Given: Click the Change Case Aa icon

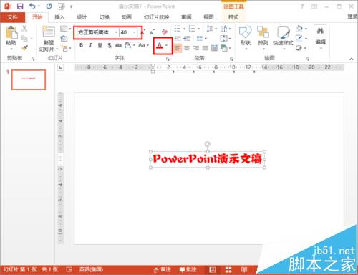Looking at the screenshot, I should (x=142, y=44).
